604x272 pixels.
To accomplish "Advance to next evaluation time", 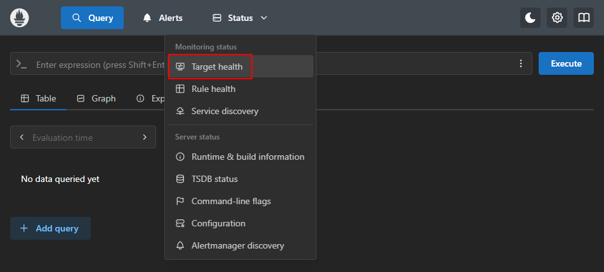I will click(x=145, y=138).
